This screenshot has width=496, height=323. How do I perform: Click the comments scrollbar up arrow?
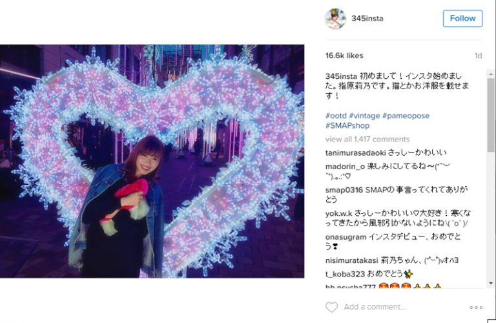tap(491, 74)
